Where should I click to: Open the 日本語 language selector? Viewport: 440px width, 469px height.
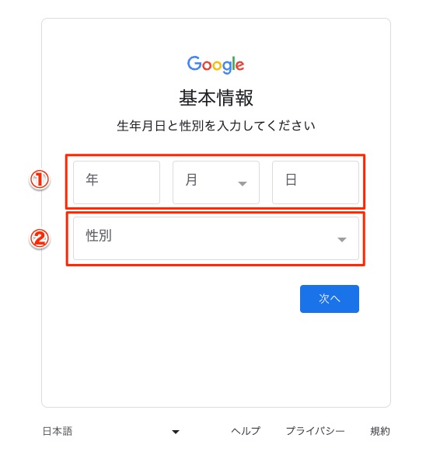point(111,431)
